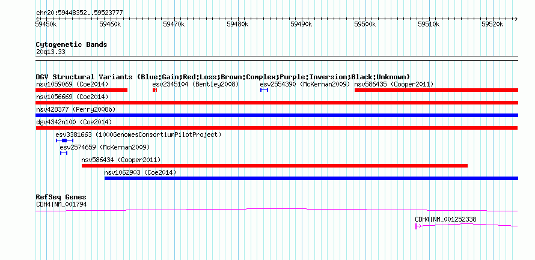535x260 pixels.
Task: Open the esv2345104 (Bentley2008) label
Action: (x=195, y=84)
